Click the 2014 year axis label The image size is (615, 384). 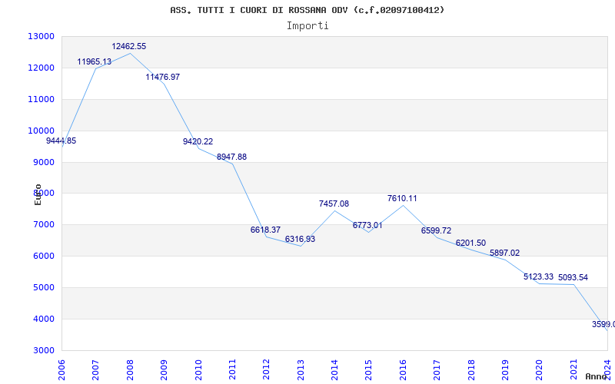pos(334,369)
